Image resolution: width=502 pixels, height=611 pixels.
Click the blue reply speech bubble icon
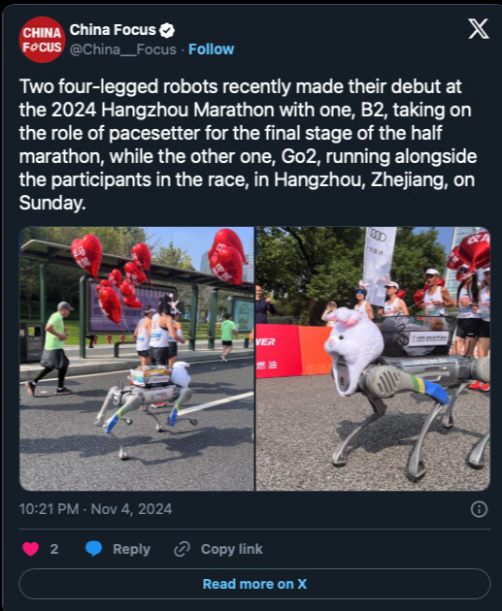(93, 549)
